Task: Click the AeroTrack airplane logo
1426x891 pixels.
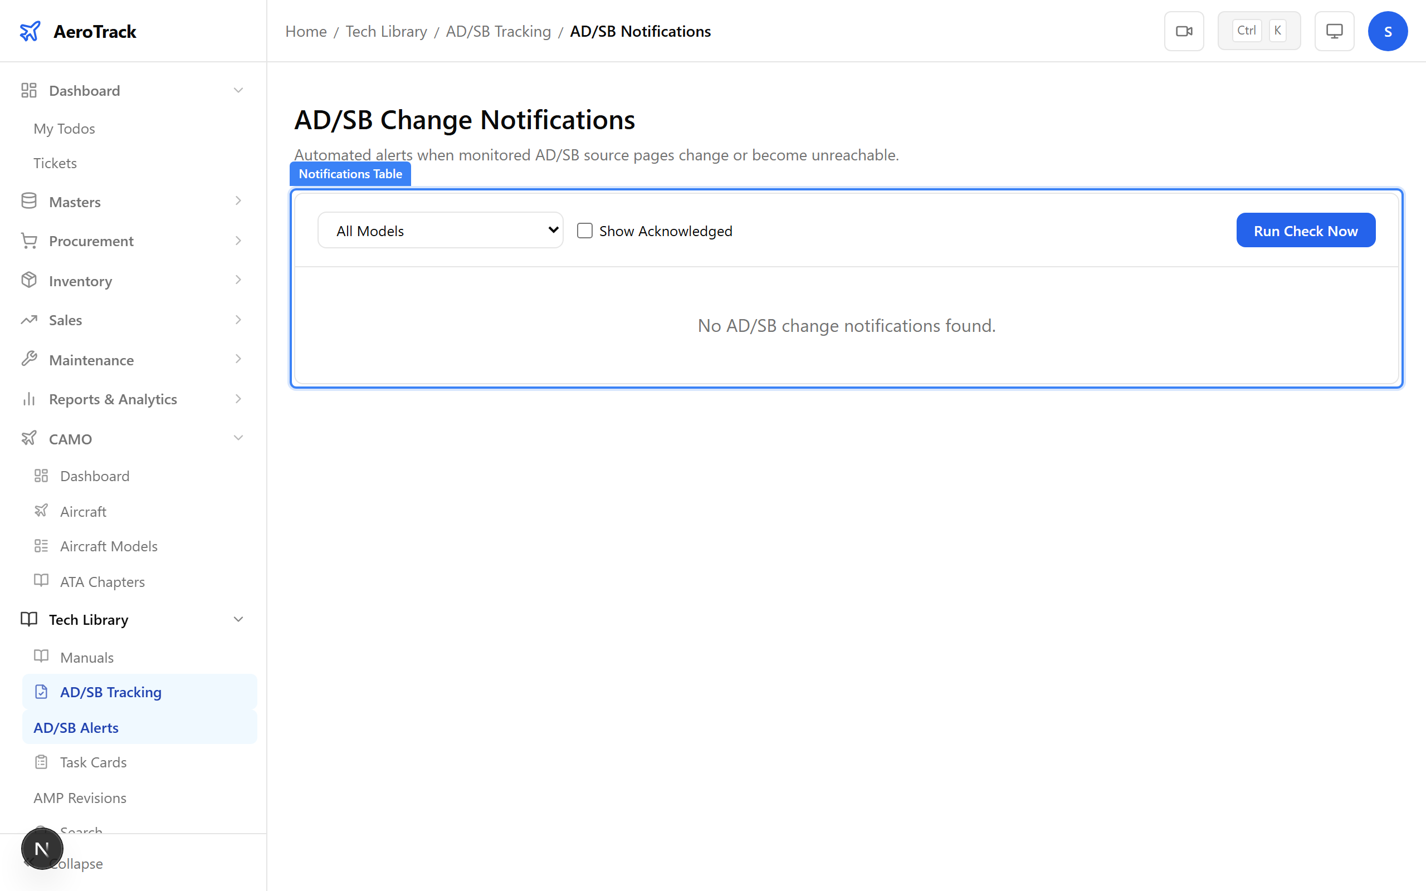Action: tap(30, 31)
